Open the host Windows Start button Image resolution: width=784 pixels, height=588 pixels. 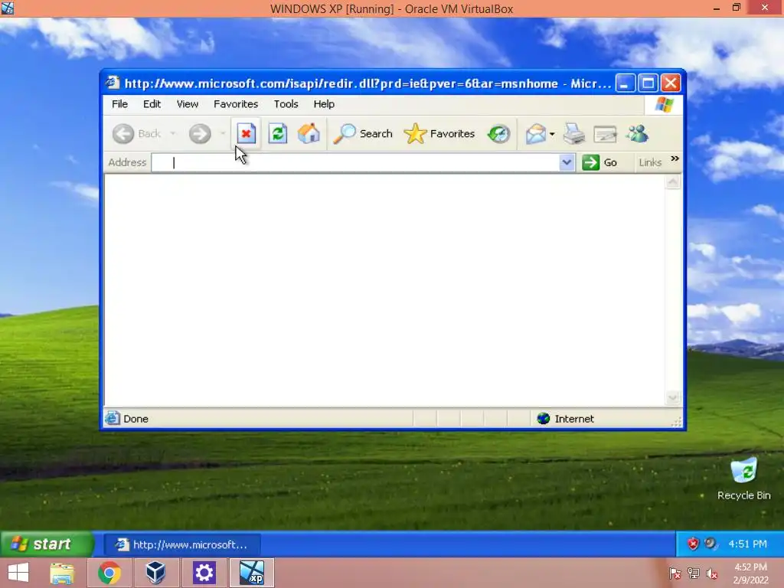click(18, 573)
